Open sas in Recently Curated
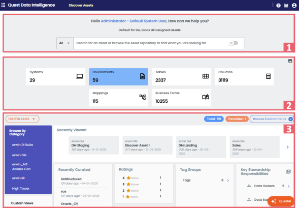 click(63, 191)
